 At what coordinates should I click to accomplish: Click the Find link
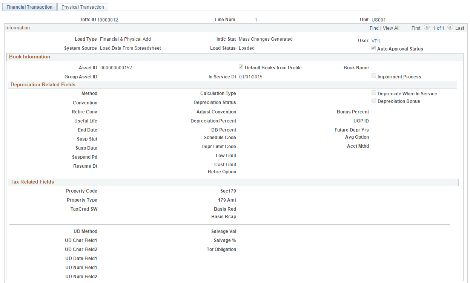click(x=374, y=28)
